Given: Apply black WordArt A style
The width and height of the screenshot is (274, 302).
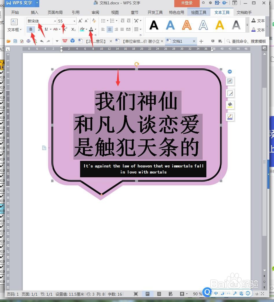Looking at the screenshot, I should point(154,25).
